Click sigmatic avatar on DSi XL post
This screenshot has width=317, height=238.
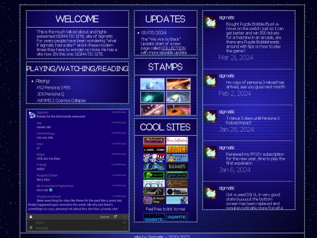pyautogui.click(x=210, y=193)
